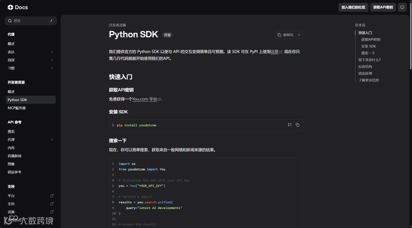The image size is (412, 228).
Task: Open 搜索 under API 参考
Action: point(11,132)
